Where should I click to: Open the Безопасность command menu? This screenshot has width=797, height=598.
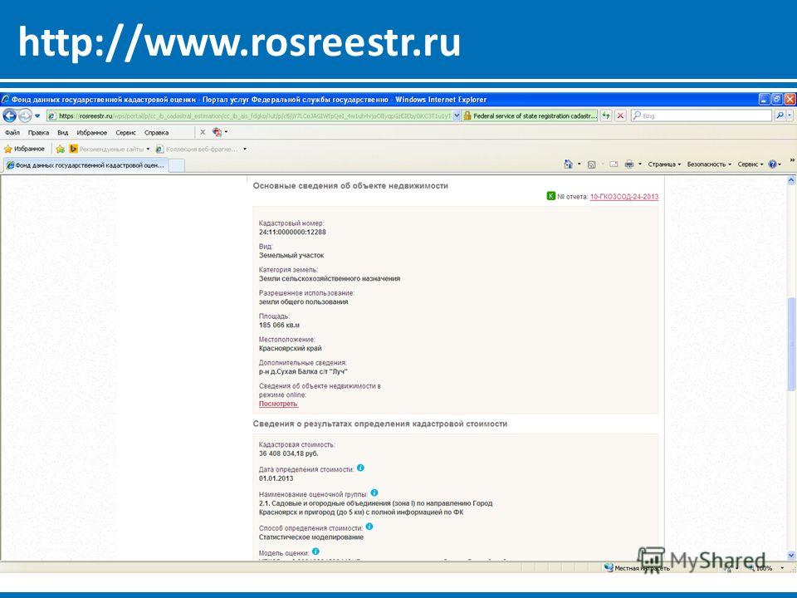(x=709, y=164)
